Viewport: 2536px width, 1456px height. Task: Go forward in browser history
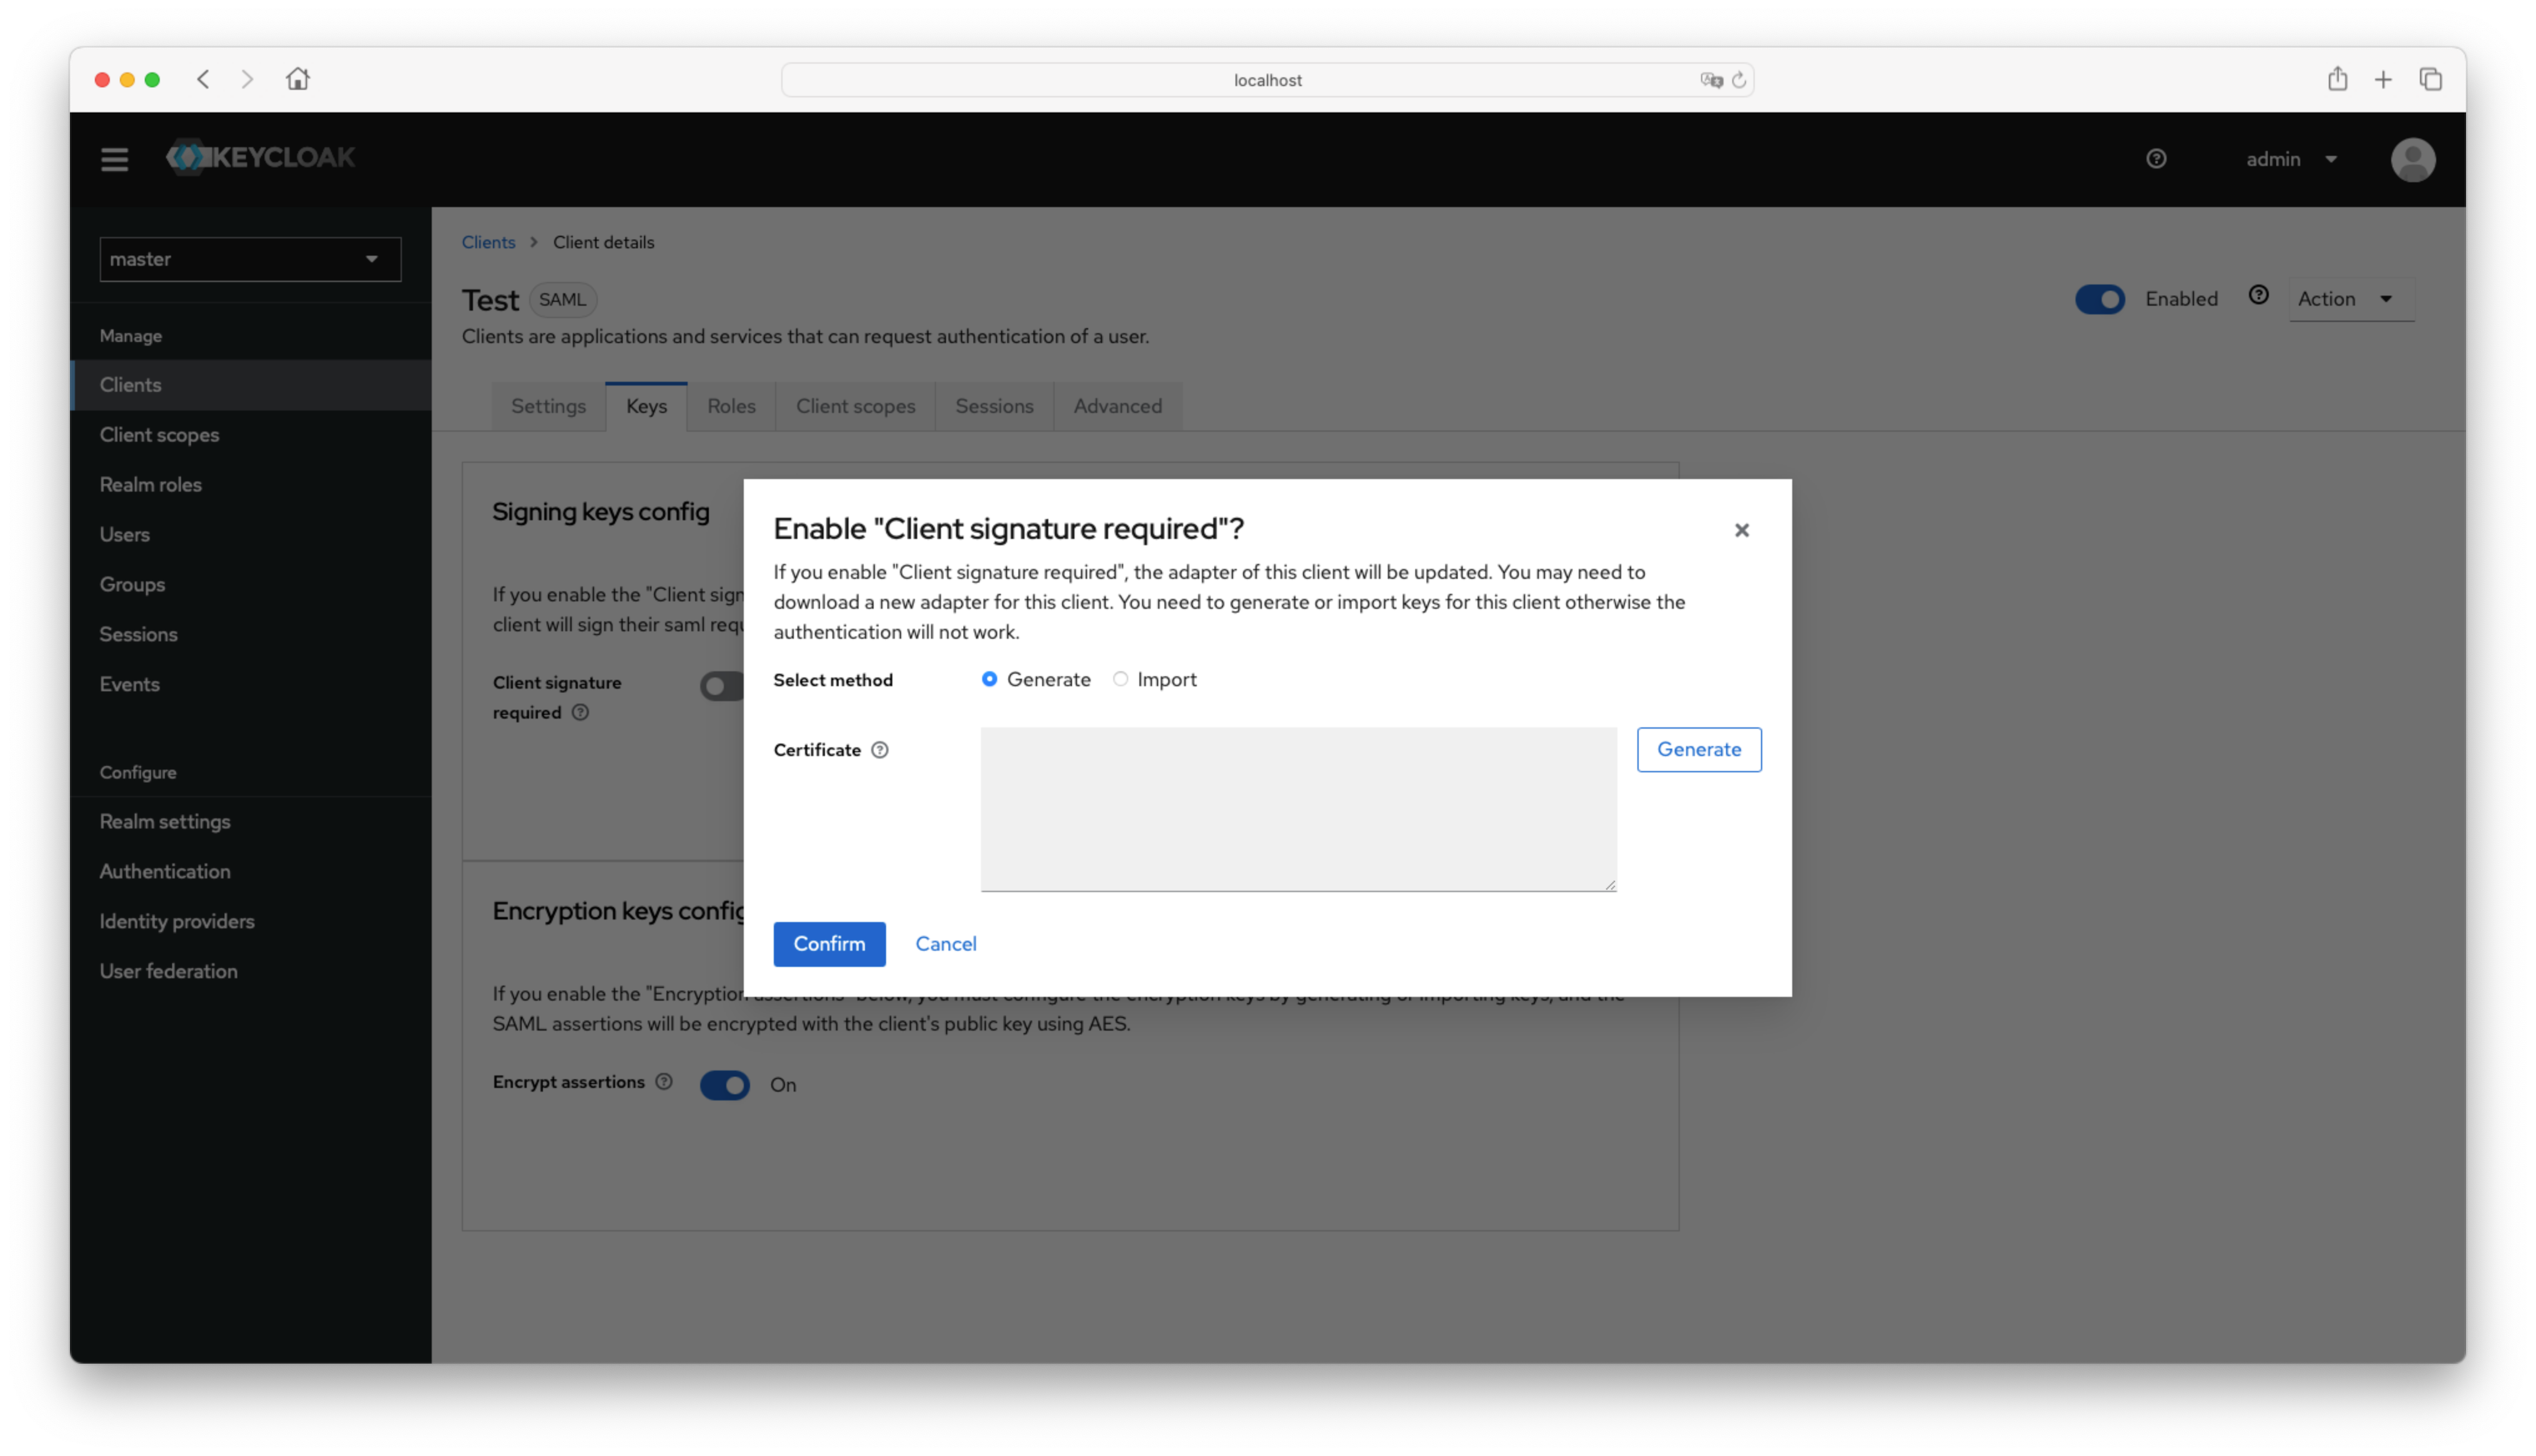pyautogui.click(x=247, y=79)
